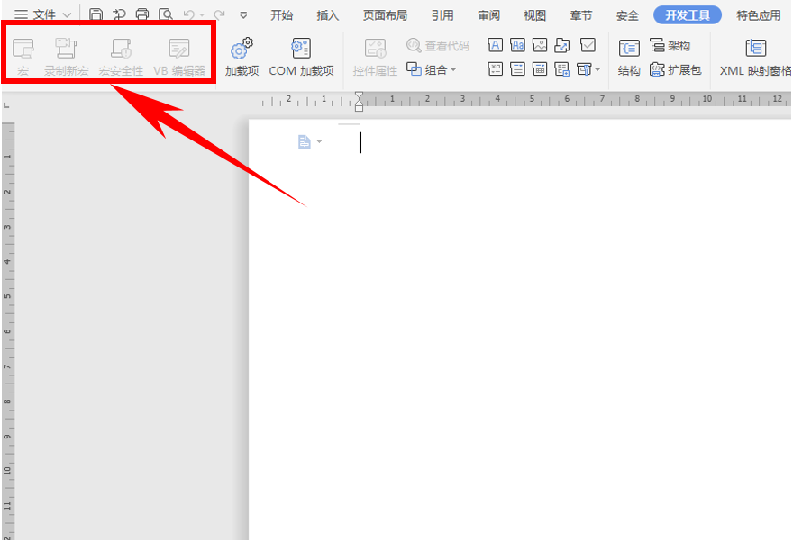793x542 pixels.
Task: Open the 特色应用 tab
Action: (759, 15)
